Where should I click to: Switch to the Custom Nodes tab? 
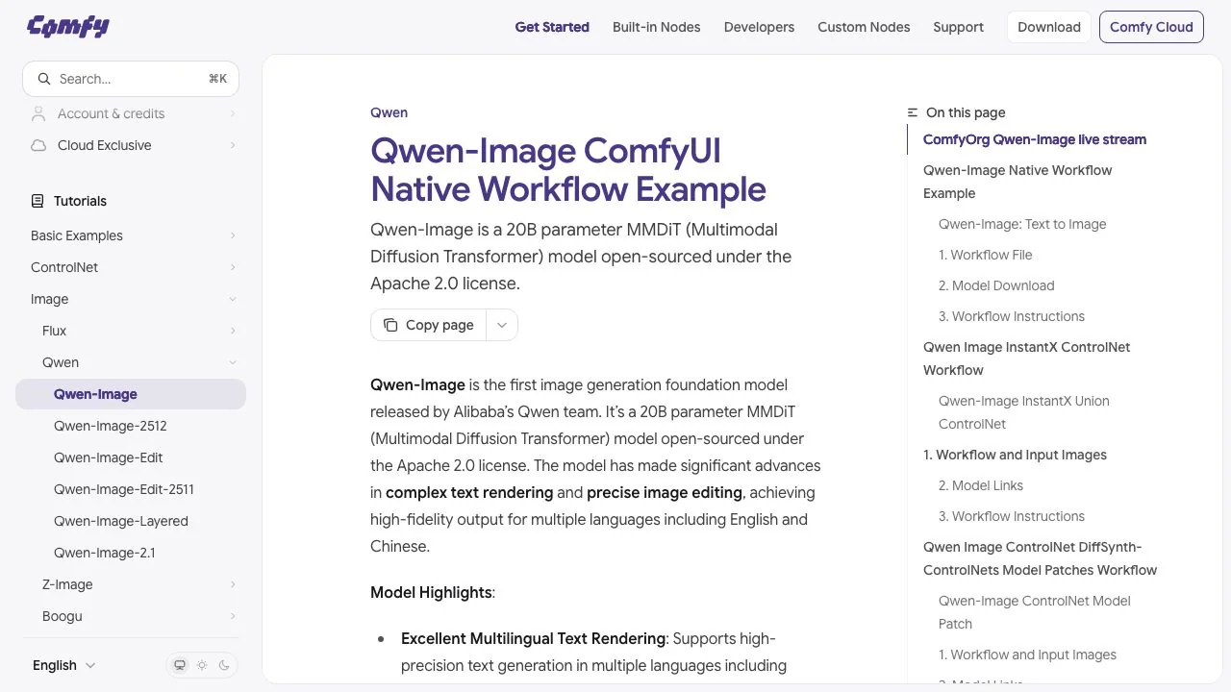tap(864, 27)
